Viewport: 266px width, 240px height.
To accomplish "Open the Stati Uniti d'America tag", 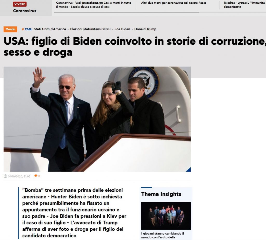I will coord(50,29).
